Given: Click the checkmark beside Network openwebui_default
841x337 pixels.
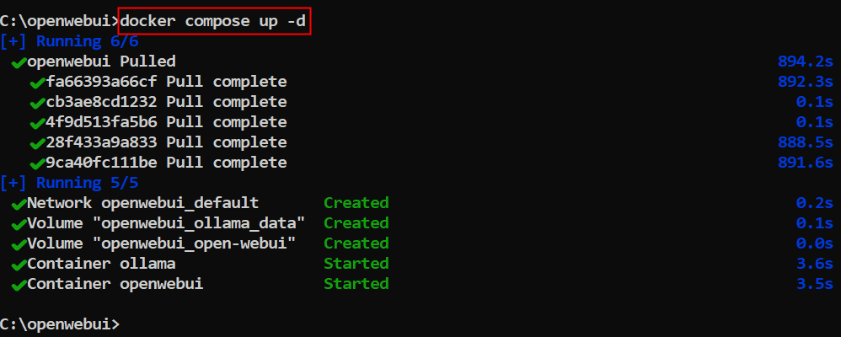Looking at the screenshot, I should (17, 204).
